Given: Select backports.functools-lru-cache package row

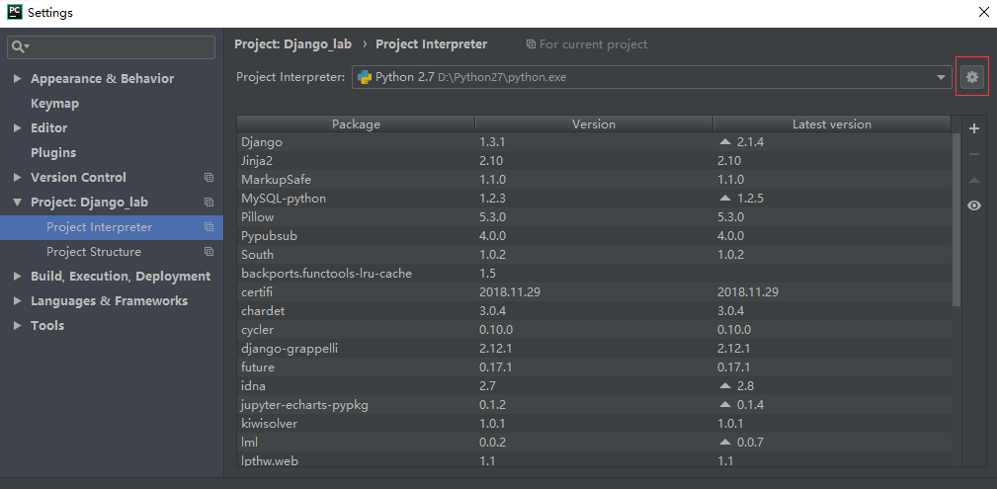Looking at the screenshot, I should point(594,274).
